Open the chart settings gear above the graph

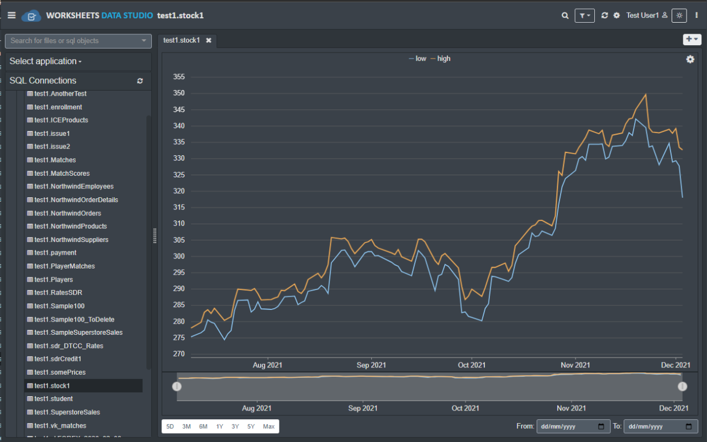pyautogui.click(x=690, y=59)
